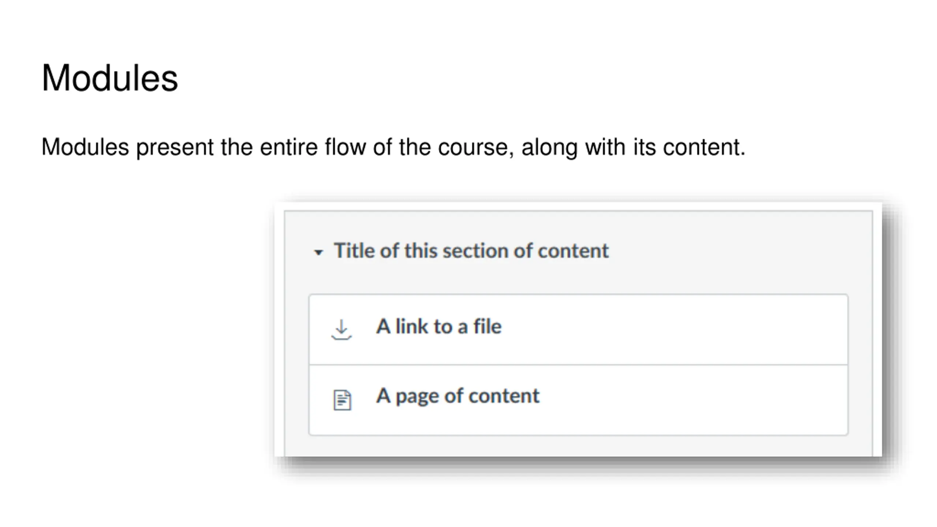Click the download icon beside the file link

[341, 330]
